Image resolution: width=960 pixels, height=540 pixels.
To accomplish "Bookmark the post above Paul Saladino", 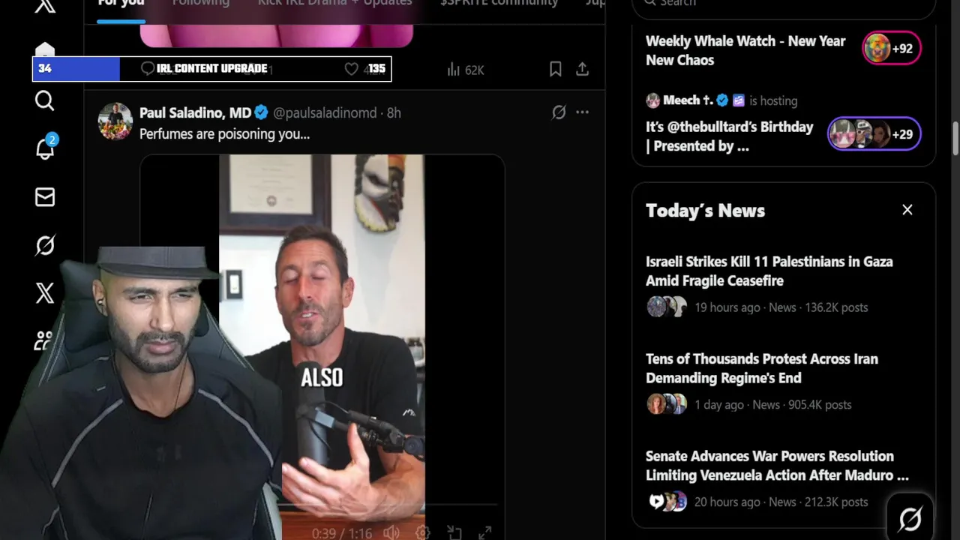I will pyautogui.click(x=556, y=69).
